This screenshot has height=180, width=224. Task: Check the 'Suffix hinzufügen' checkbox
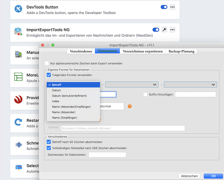click(x=145, y=94)
